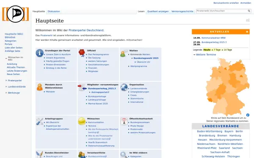Click the antenna icon beside Öffentlichkeitsarbeit

coord(124,121)
